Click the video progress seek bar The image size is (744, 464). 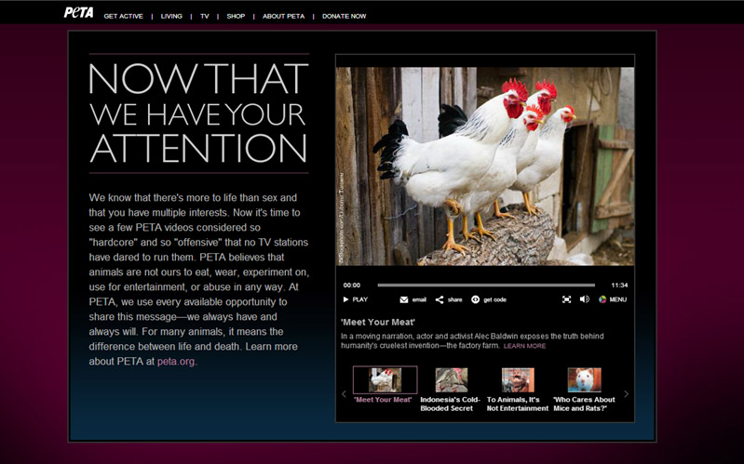click(x=486, y=285)
